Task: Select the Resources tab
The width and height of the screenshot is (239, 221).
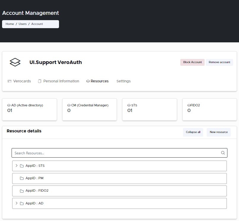Action: coord(97,81)
